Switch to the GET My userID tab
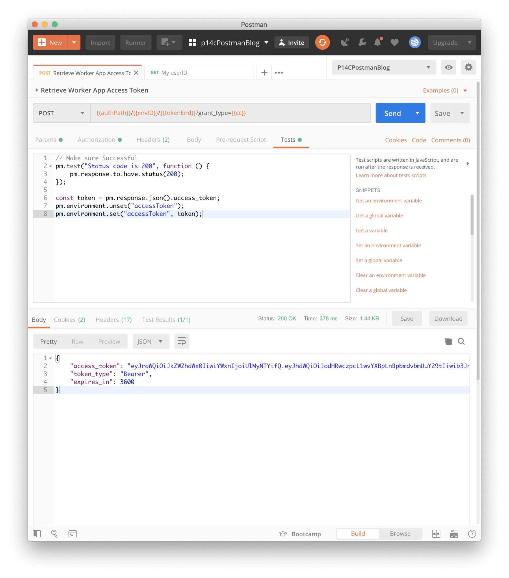The width and height of the screenshot is (509, 578). tap(199, 73)
